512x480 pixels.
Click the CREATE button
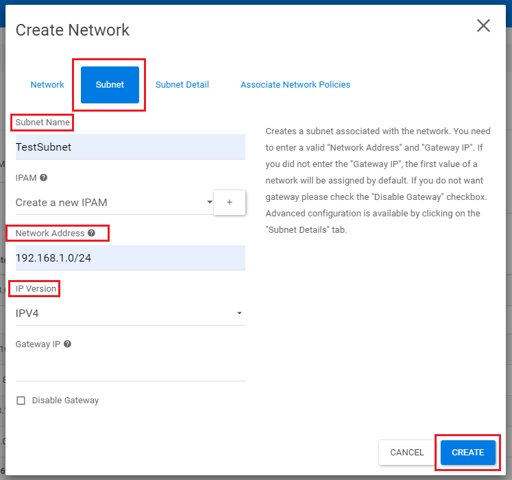pyautogui.click(x=467, y=453)
